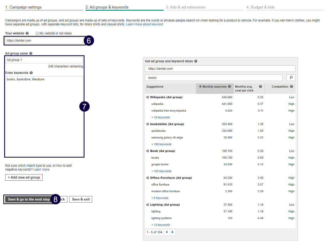332x247 pixels.
Task: Check My website is not ready
Action: [x=37, y=33]
